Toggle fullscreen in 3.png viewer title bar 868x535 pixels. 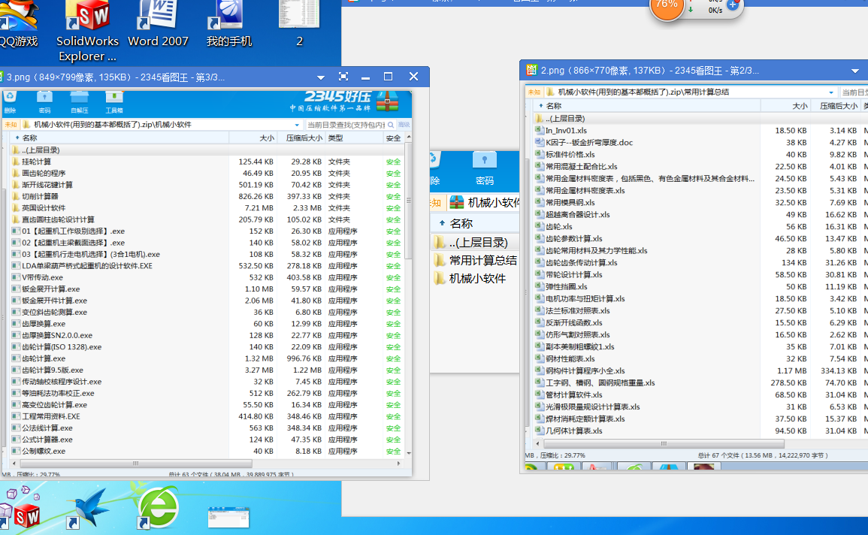tap(343, 77)
